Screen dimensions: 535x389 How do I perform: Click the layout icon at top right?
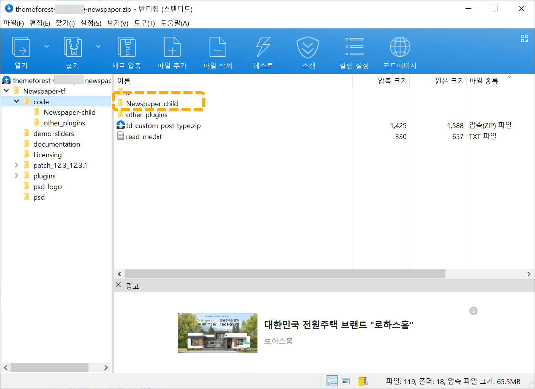pyautogui.click(x=524, y=38)
